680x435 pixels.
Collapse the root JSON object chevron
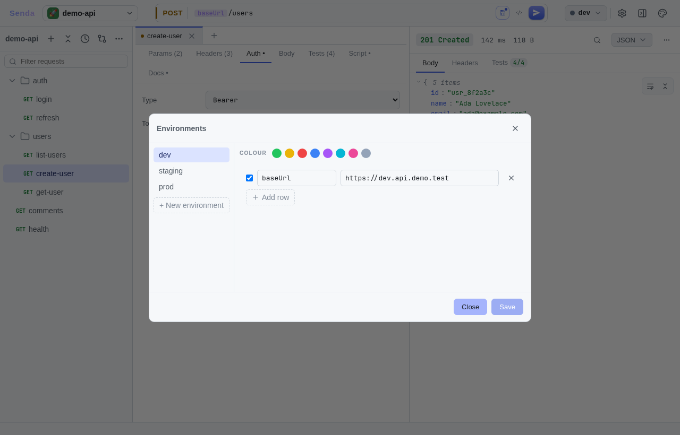[419, 82]
